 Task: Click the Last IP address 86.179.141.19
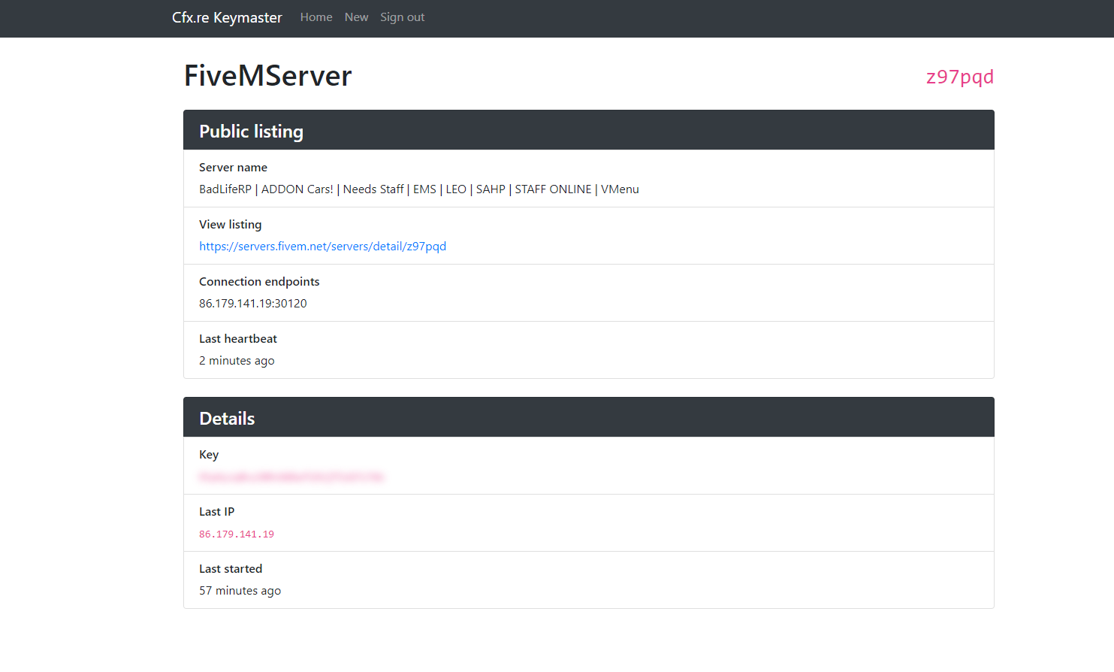tap(237, 534)
